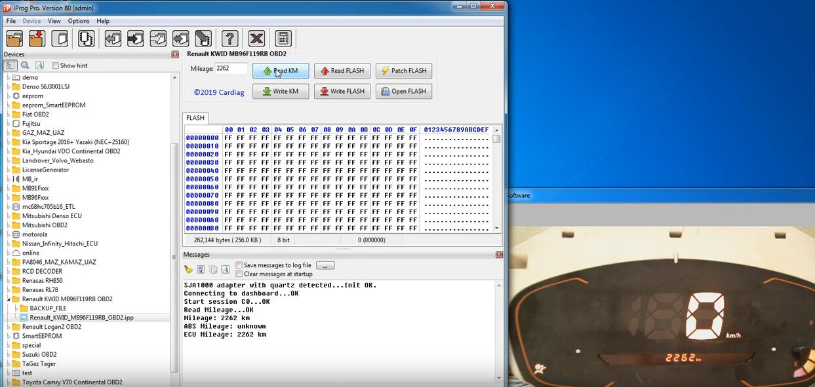Viewport: 815px width, 387px height.
Task: Click the Read FLASH button
Action: click(x=342, y=71)
